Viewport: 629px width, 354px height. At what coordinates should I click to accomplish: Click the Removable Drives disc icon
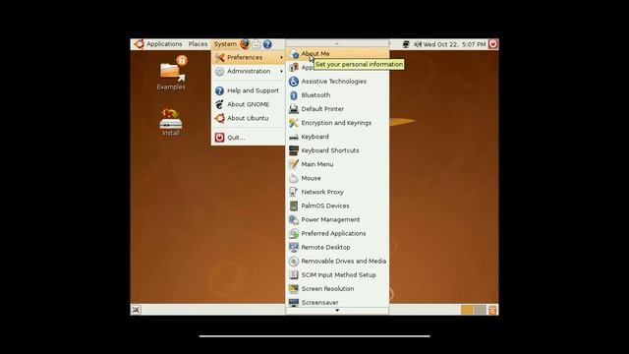294,262
